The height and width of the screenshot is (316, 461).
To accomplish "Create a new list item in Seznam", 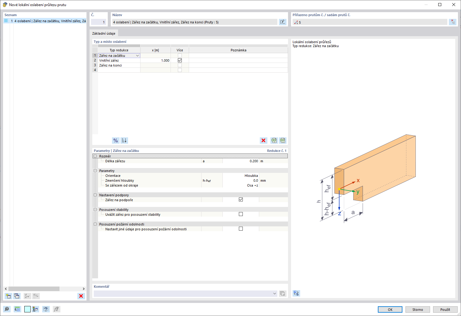I will point(8,296).
